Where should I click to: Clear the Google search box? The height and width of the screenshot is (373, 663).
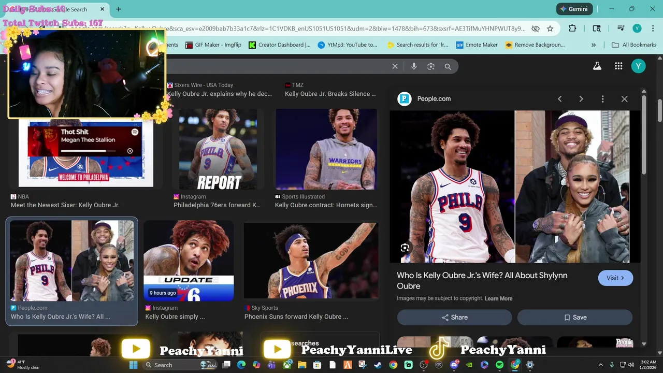[395, 66]
